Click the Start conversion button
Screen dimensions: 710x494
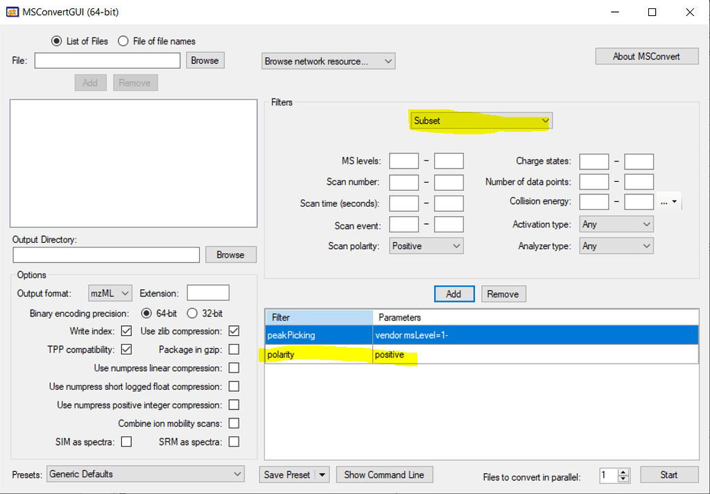click(x=669, y=475)
